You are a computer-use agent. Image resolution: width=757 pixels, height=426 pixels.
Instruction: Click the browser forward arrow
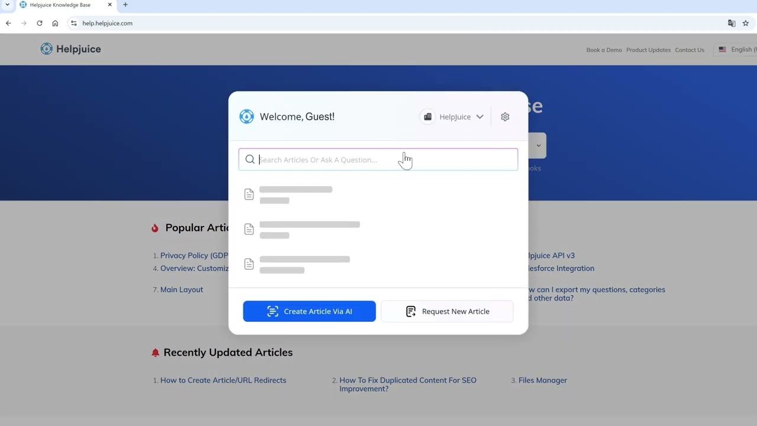pyautogui.click(x=24, y=23)
